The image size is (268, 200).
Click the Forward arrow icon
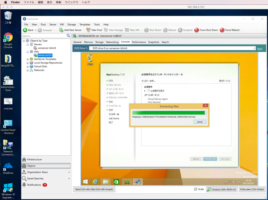(40, 30)
